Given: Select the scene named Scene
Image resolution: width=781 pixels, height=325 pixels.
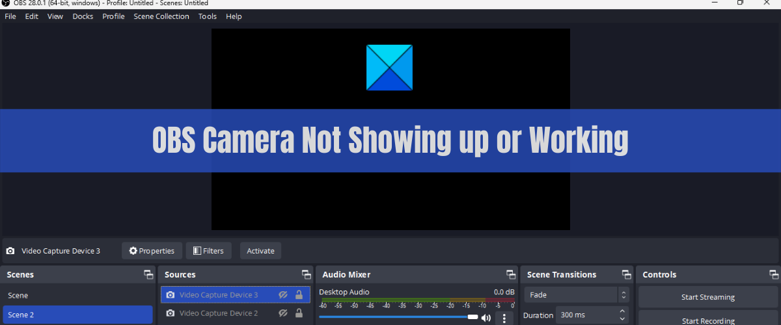Looking at the screenshot, I should [x=77, y=295].
